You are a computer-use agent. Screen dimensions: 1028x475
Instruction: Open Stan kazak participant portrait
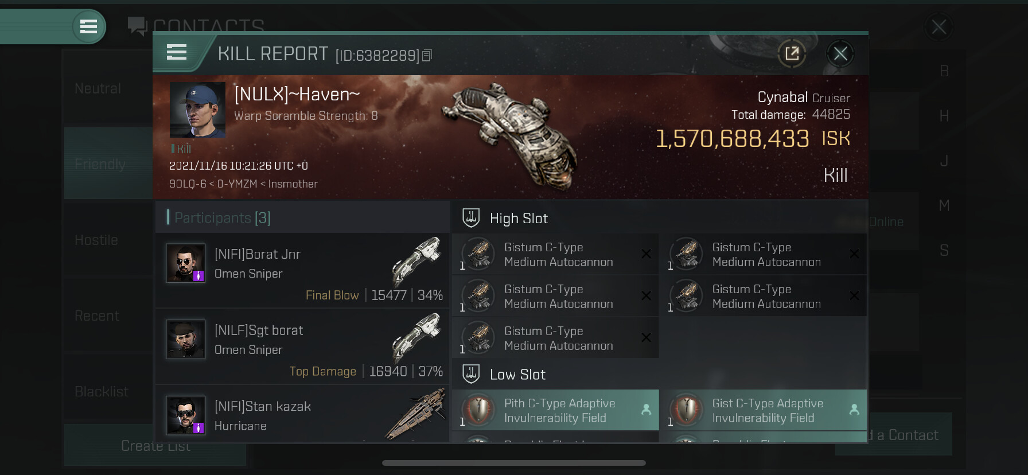(x=185, y=415)
